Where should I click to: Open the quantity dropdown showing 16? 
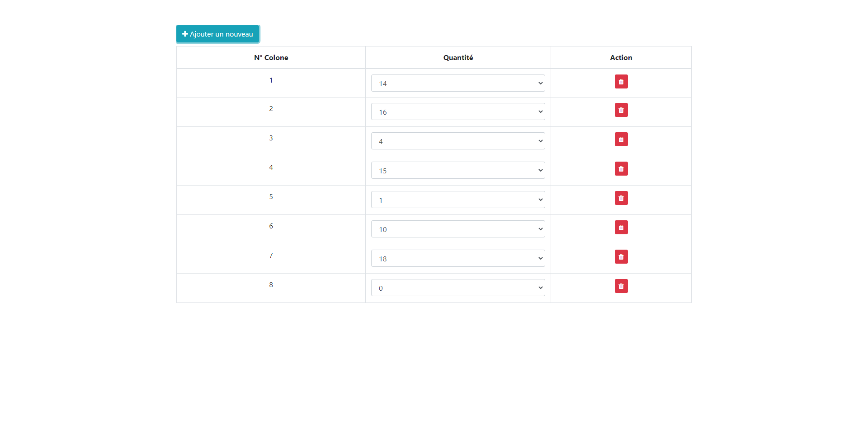pos(458,111)
